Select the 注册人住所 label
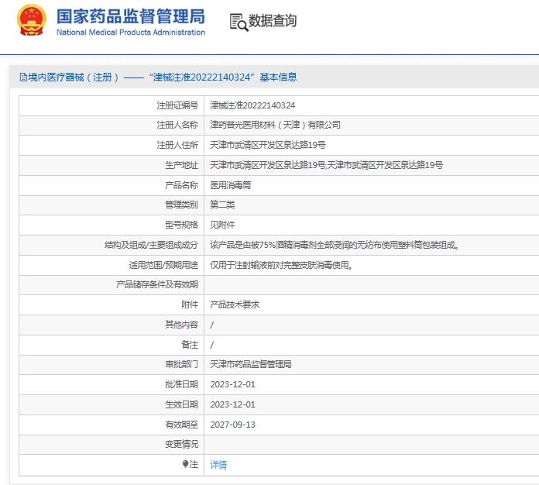The image size is (539, 485). [177, 145]
